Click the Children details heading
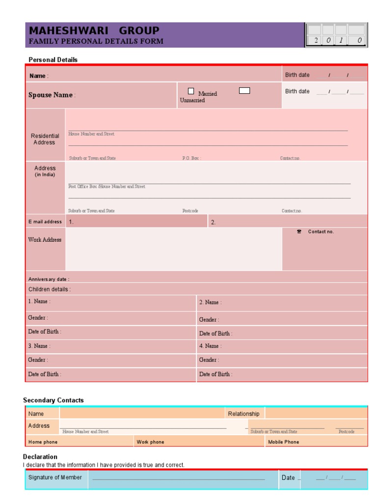 50,289
